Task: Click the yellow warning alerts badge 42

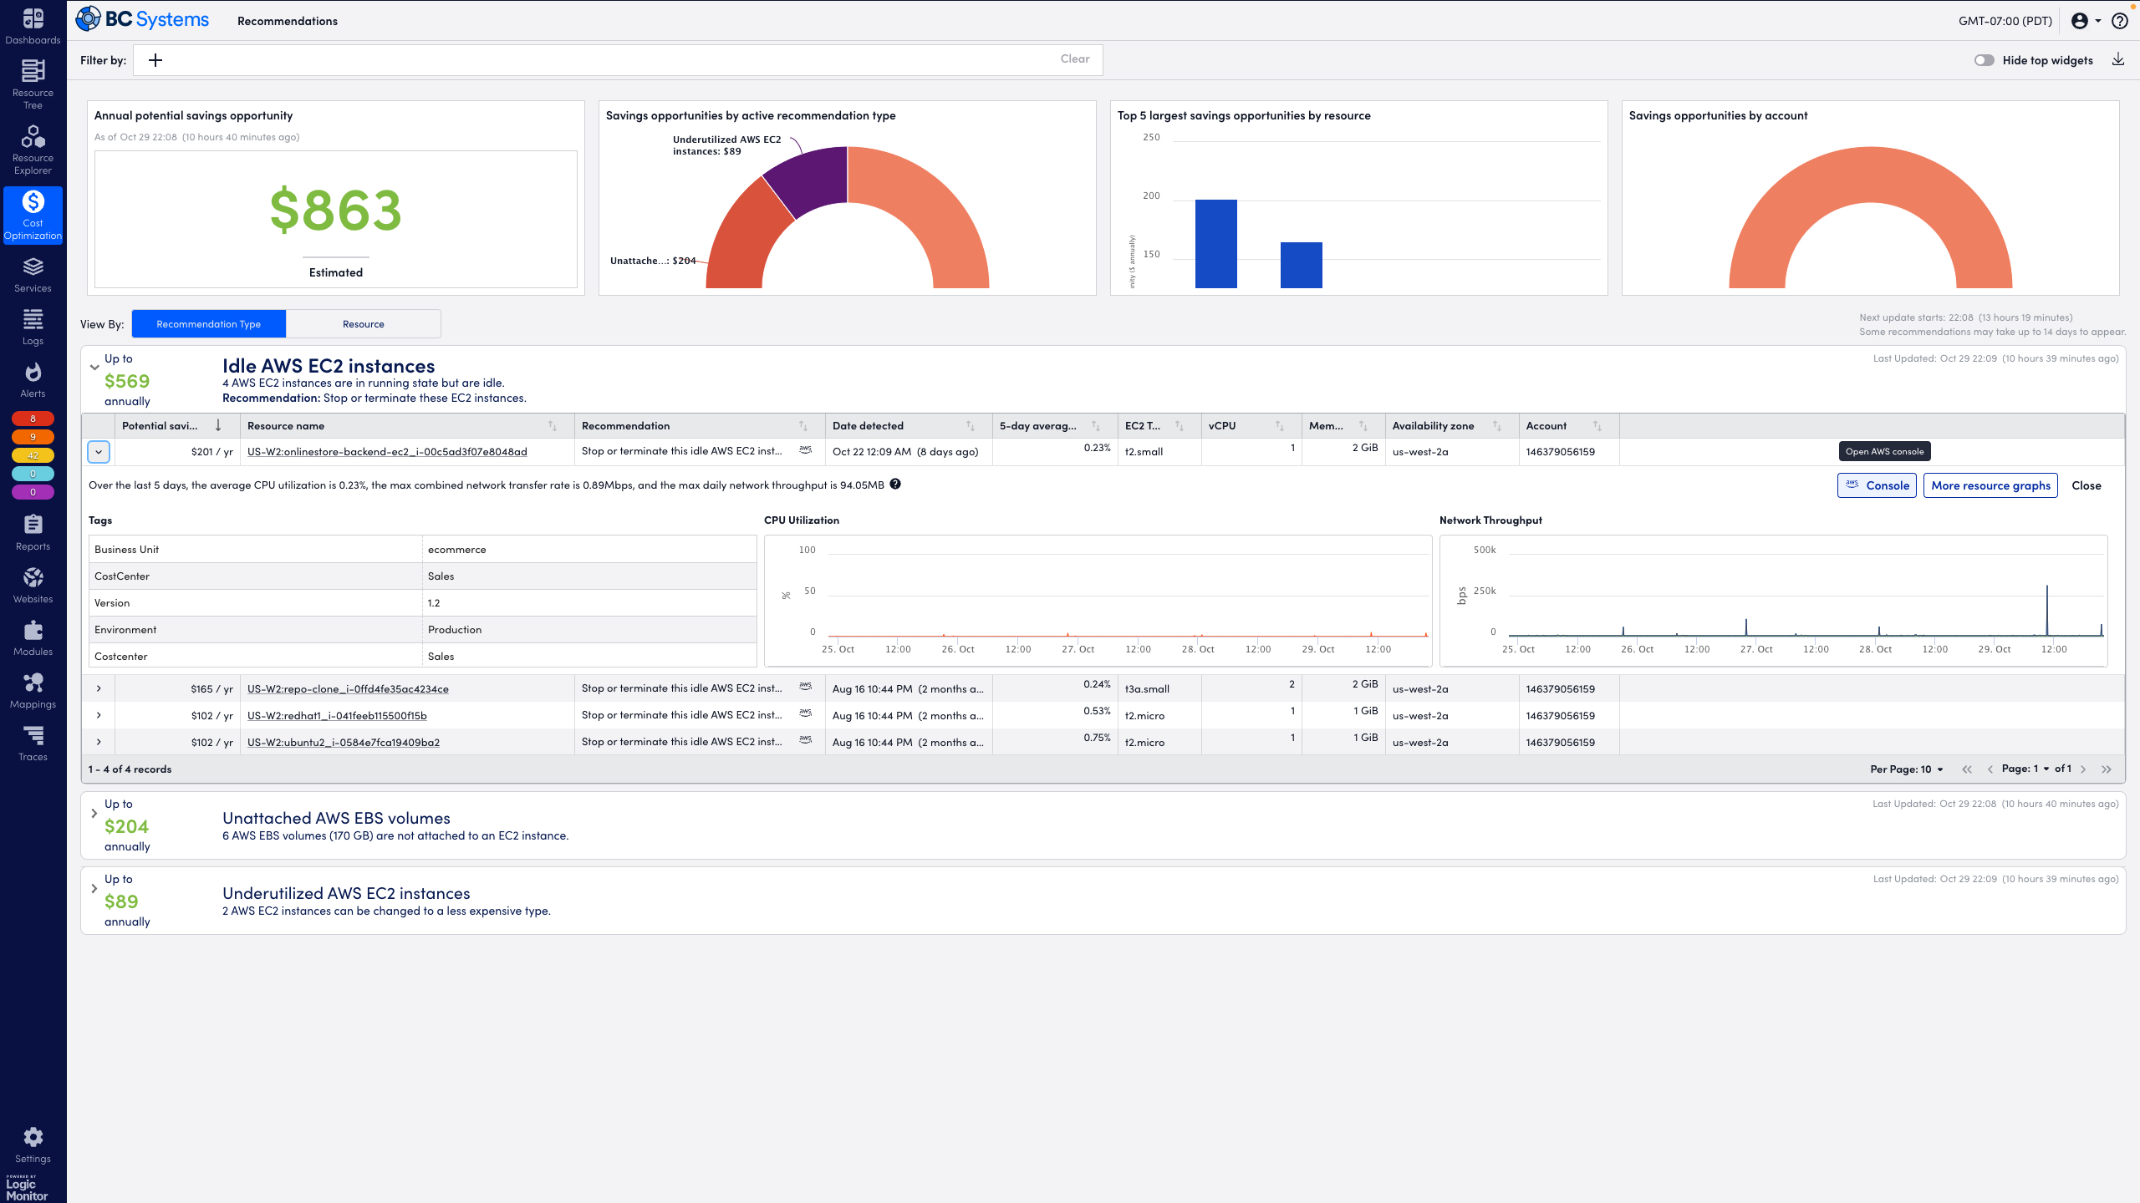Action: (33, 455)
